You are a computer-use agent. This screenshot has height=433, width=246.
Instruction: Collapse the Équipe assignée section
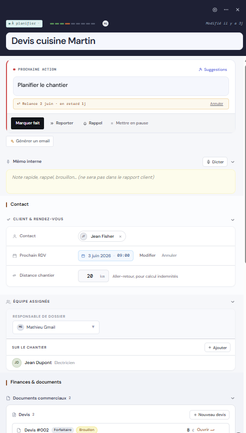[232, 302]
